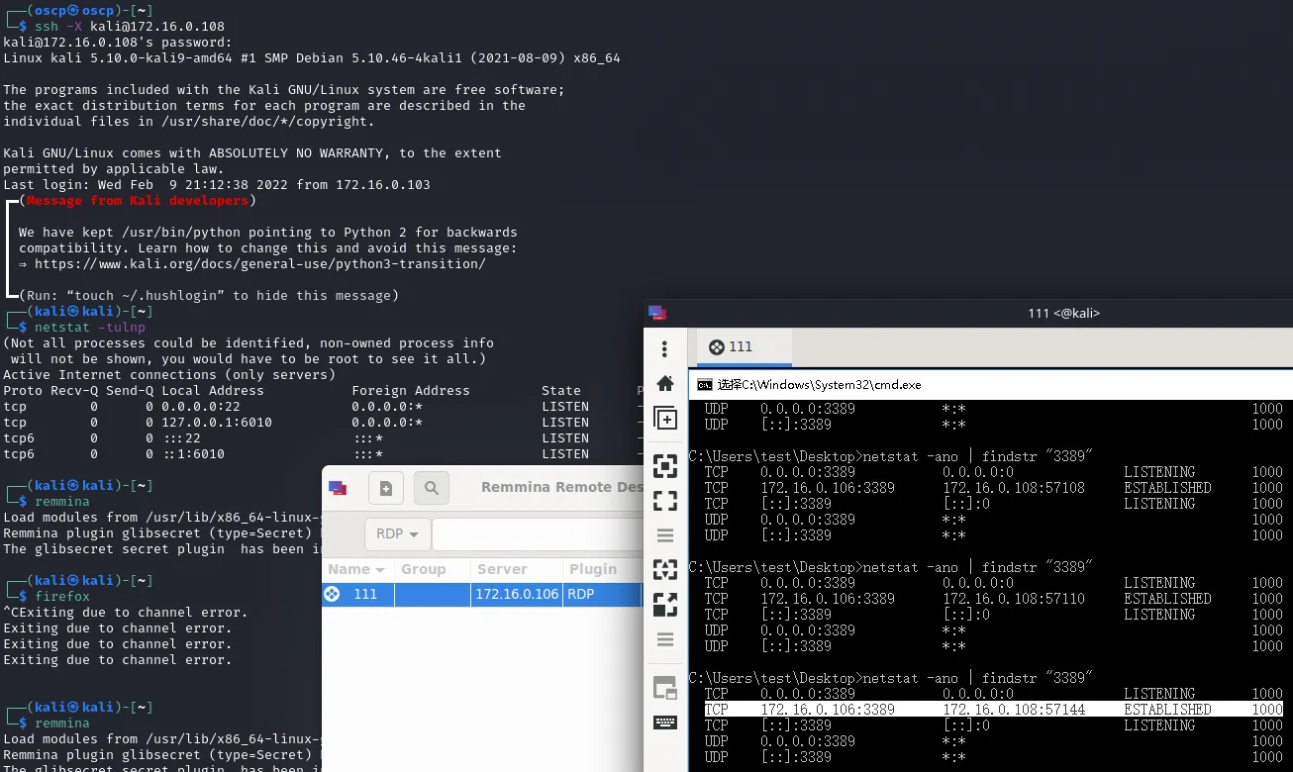Toggle grab all keyboard events
The height and width of the screenshot is (772, 1293).
(x=665, y=723)
